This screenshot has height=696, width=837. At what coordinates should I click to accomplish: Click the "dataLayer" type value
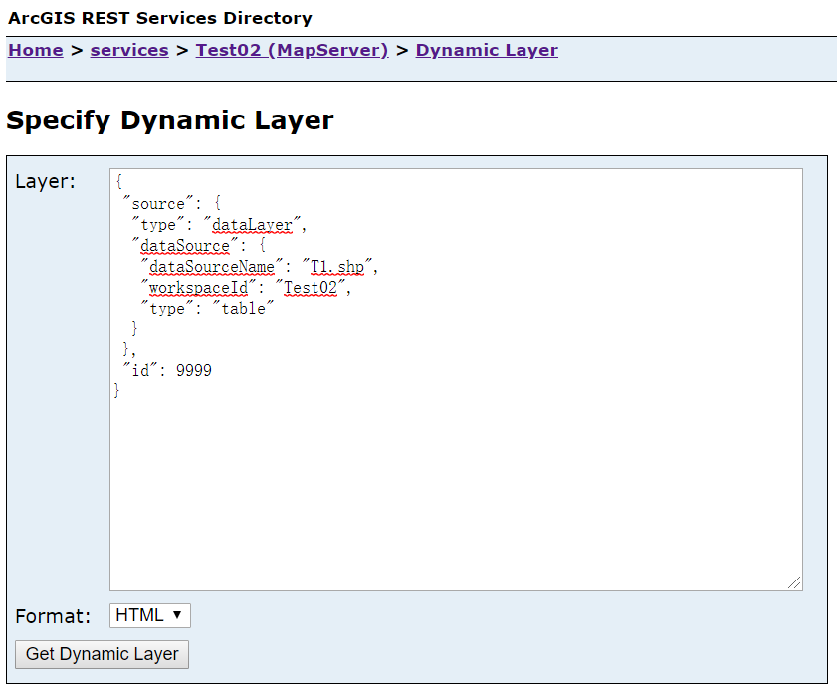[x=252, y=225]
